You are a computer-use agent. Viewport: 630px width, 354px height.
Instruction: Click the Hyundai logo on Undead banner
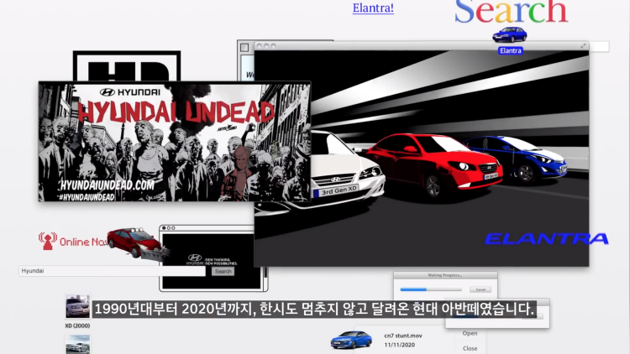point(129,92)
